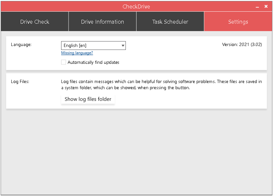Close the CheckDrive window
This screenshot has width=273, height=196.
tap(266, 6)
